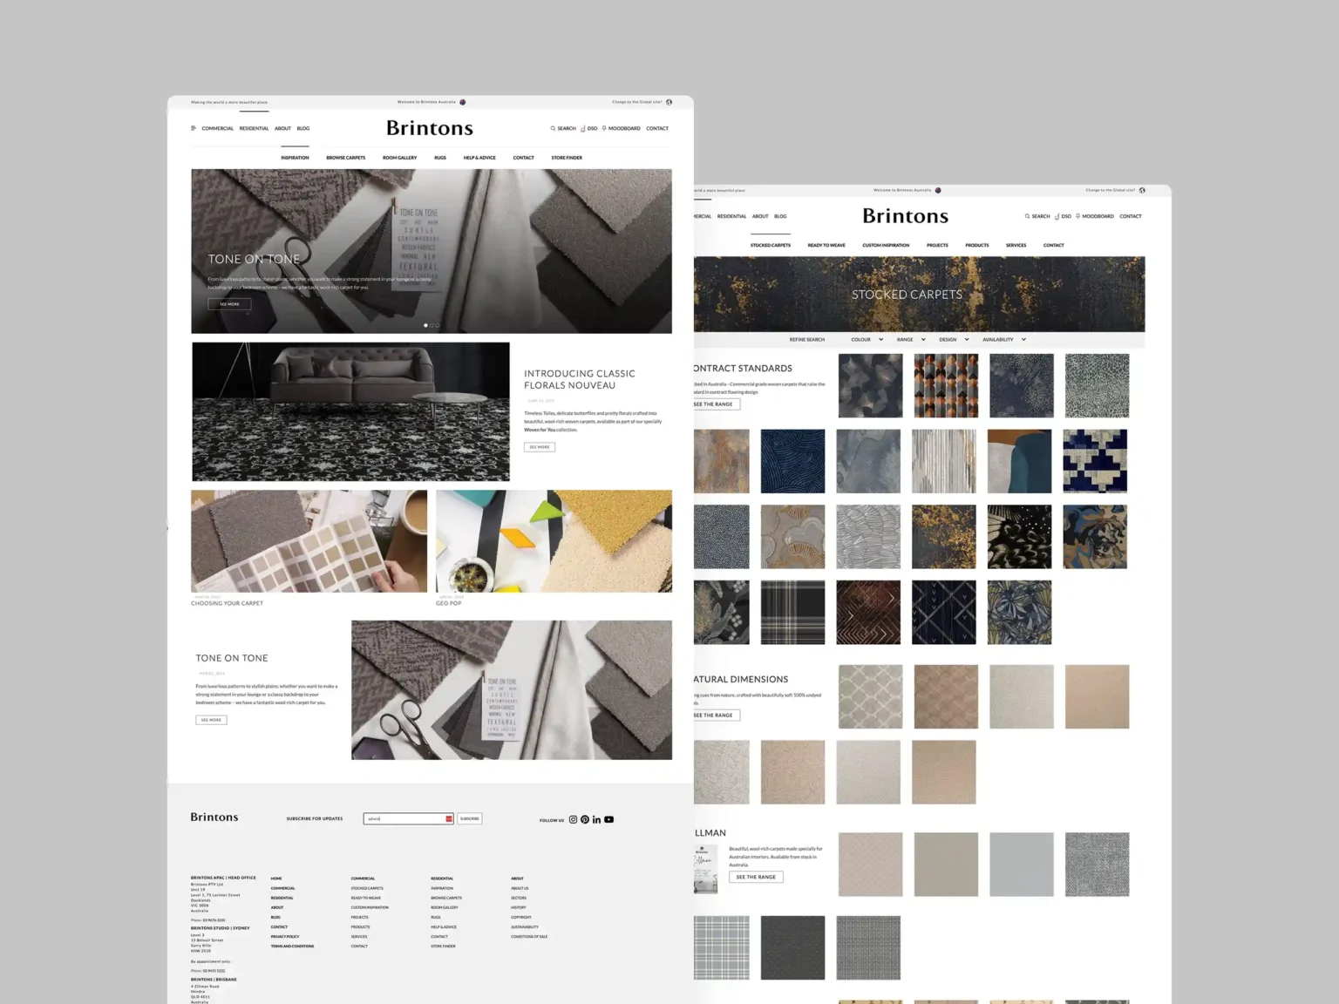Open Moodboard pin icon on Stocked Carpets page
1339x1004 pixels.
click(1078, 216)
